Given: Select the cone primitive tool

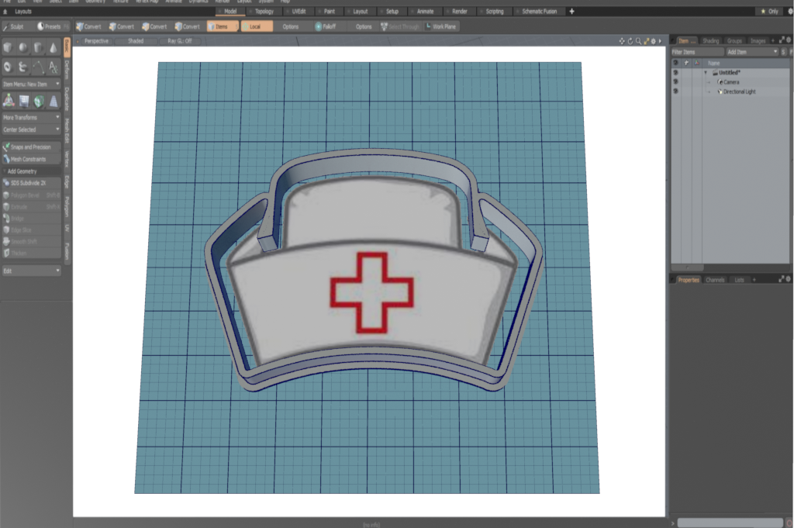Looking at the screenshot, I should point(53,48).
